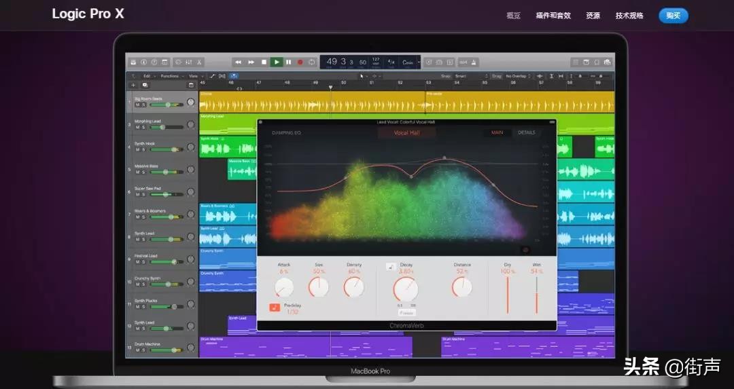
Task: Open the Mixer icon in control bar
Action: [x=189, y=62]
